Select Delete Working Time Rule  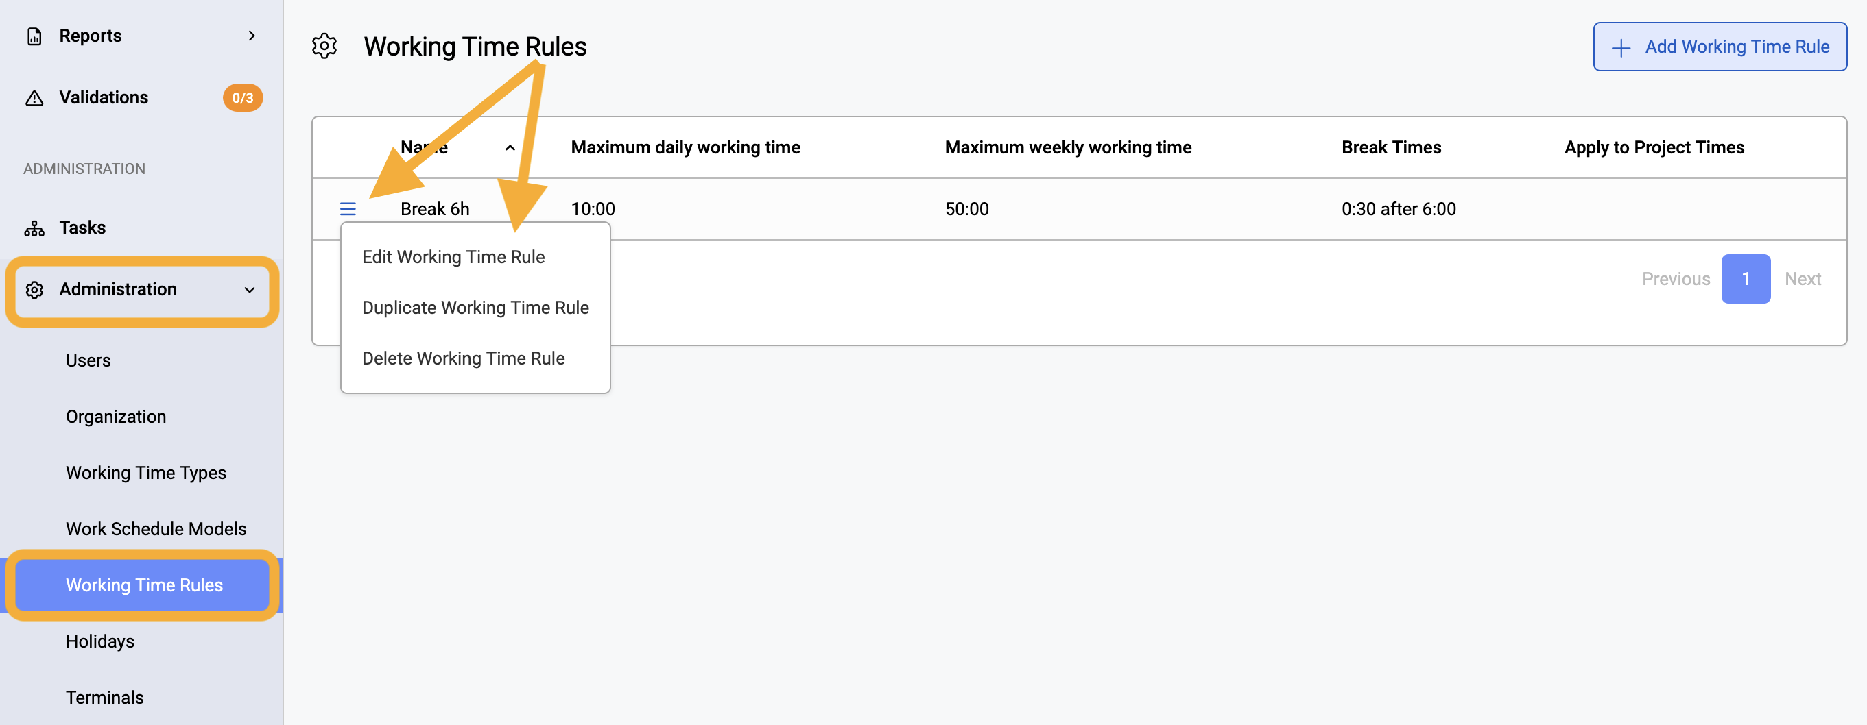463,358
